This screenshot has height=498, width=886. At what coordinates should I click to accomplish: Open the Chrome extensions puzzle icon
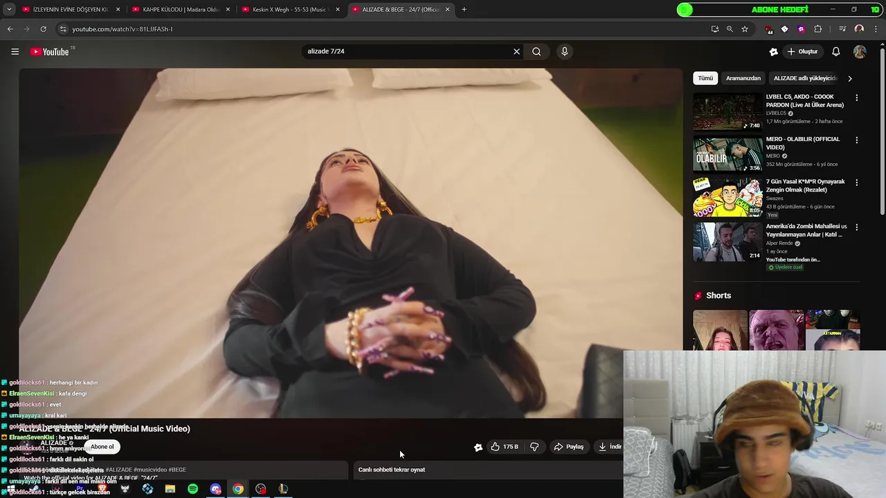click(817, 29)
